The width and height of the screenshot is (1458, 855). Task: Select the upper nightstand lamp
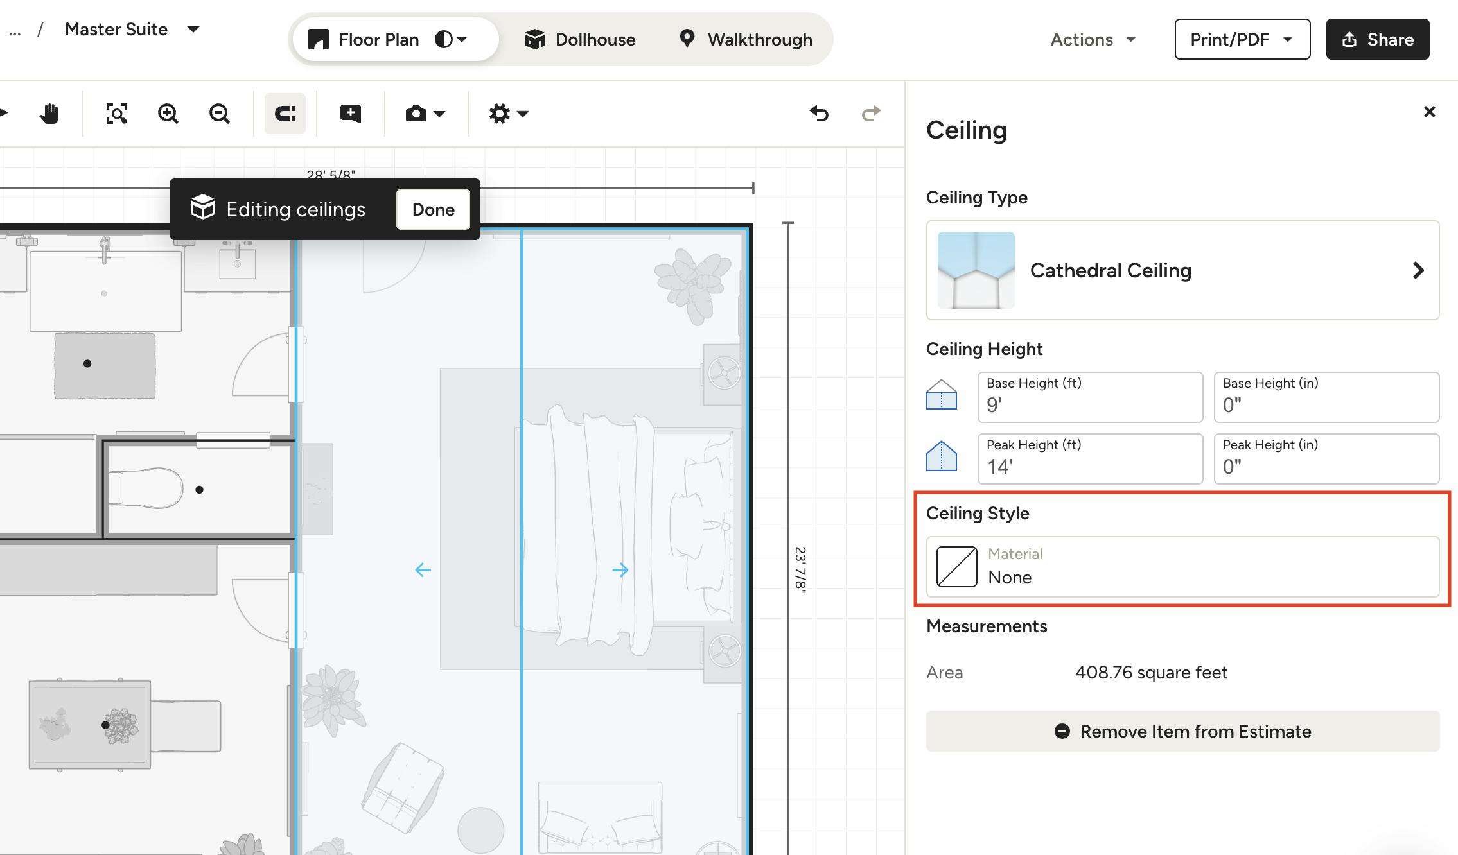tap(724, 374)
